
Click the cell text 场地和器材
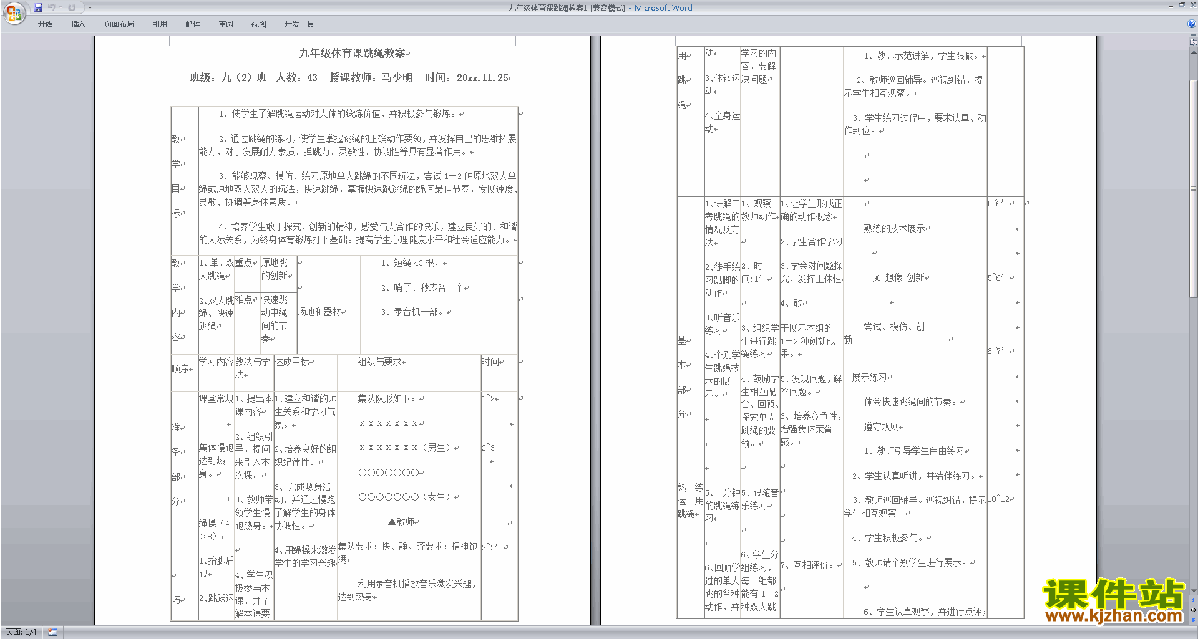319,312
